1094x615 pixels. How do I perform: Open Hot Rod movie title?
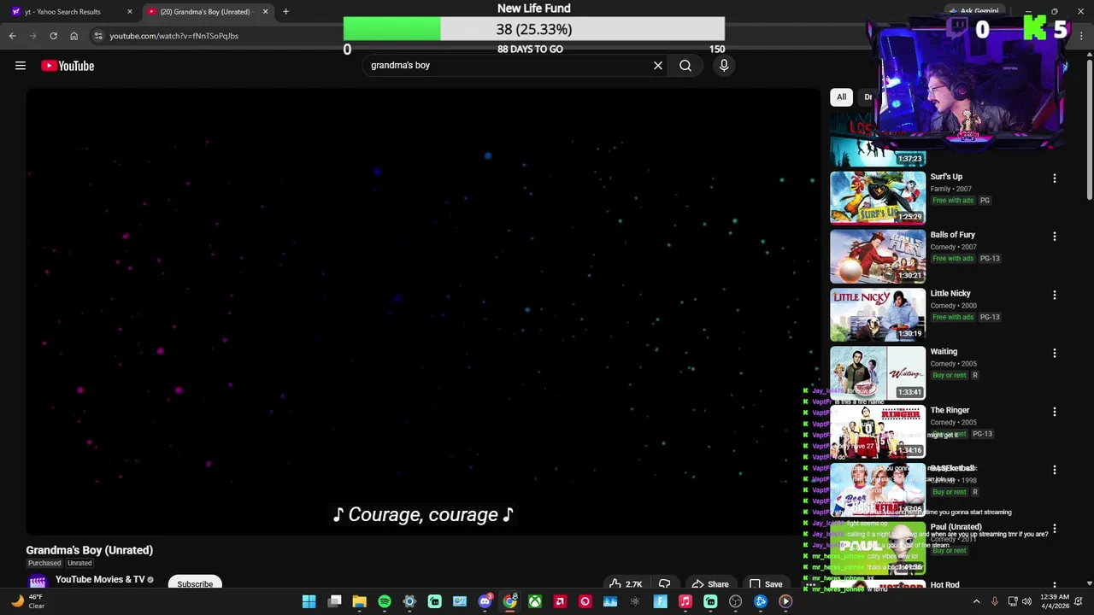pyautogui.click(x=944, y=585)
